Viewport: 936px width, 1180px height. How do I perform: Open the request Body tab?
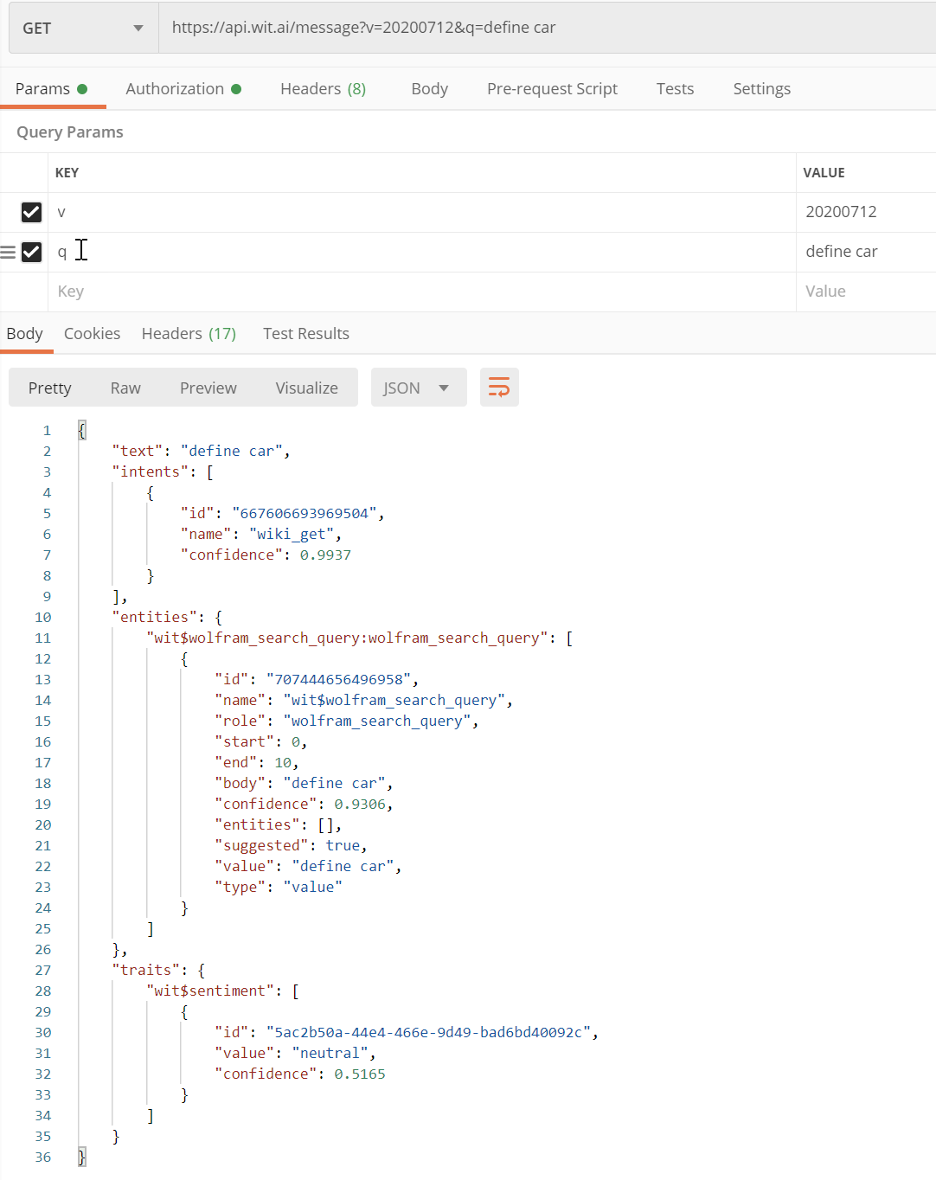click(x=429, y=88)
